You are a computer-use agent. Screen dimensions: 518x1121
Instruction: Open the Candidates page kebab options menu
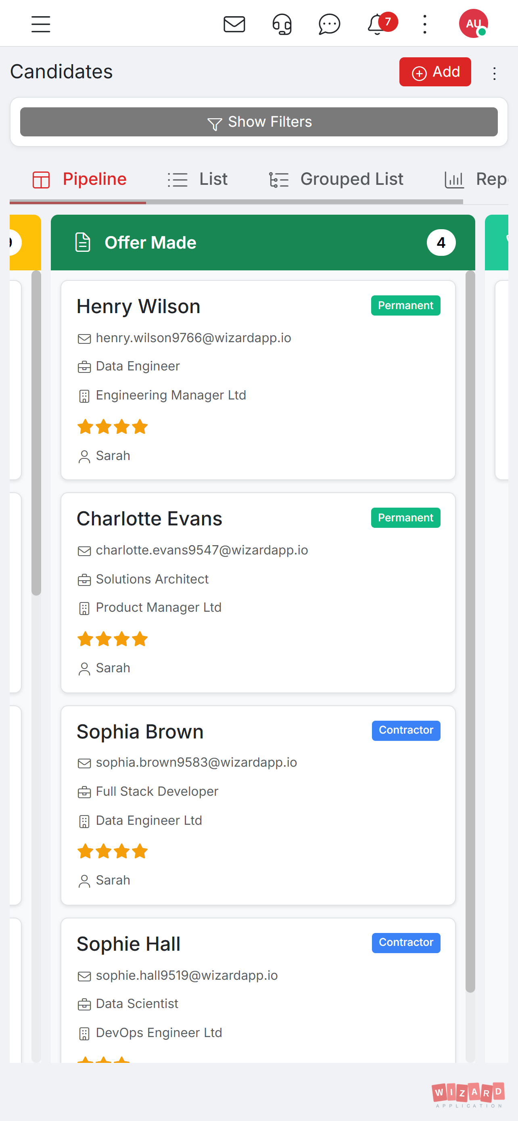tap(494, 73)
